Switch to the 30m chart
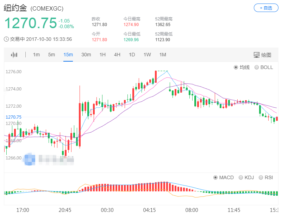The width and height of the screenshot is (282, 220). [86, 55]
